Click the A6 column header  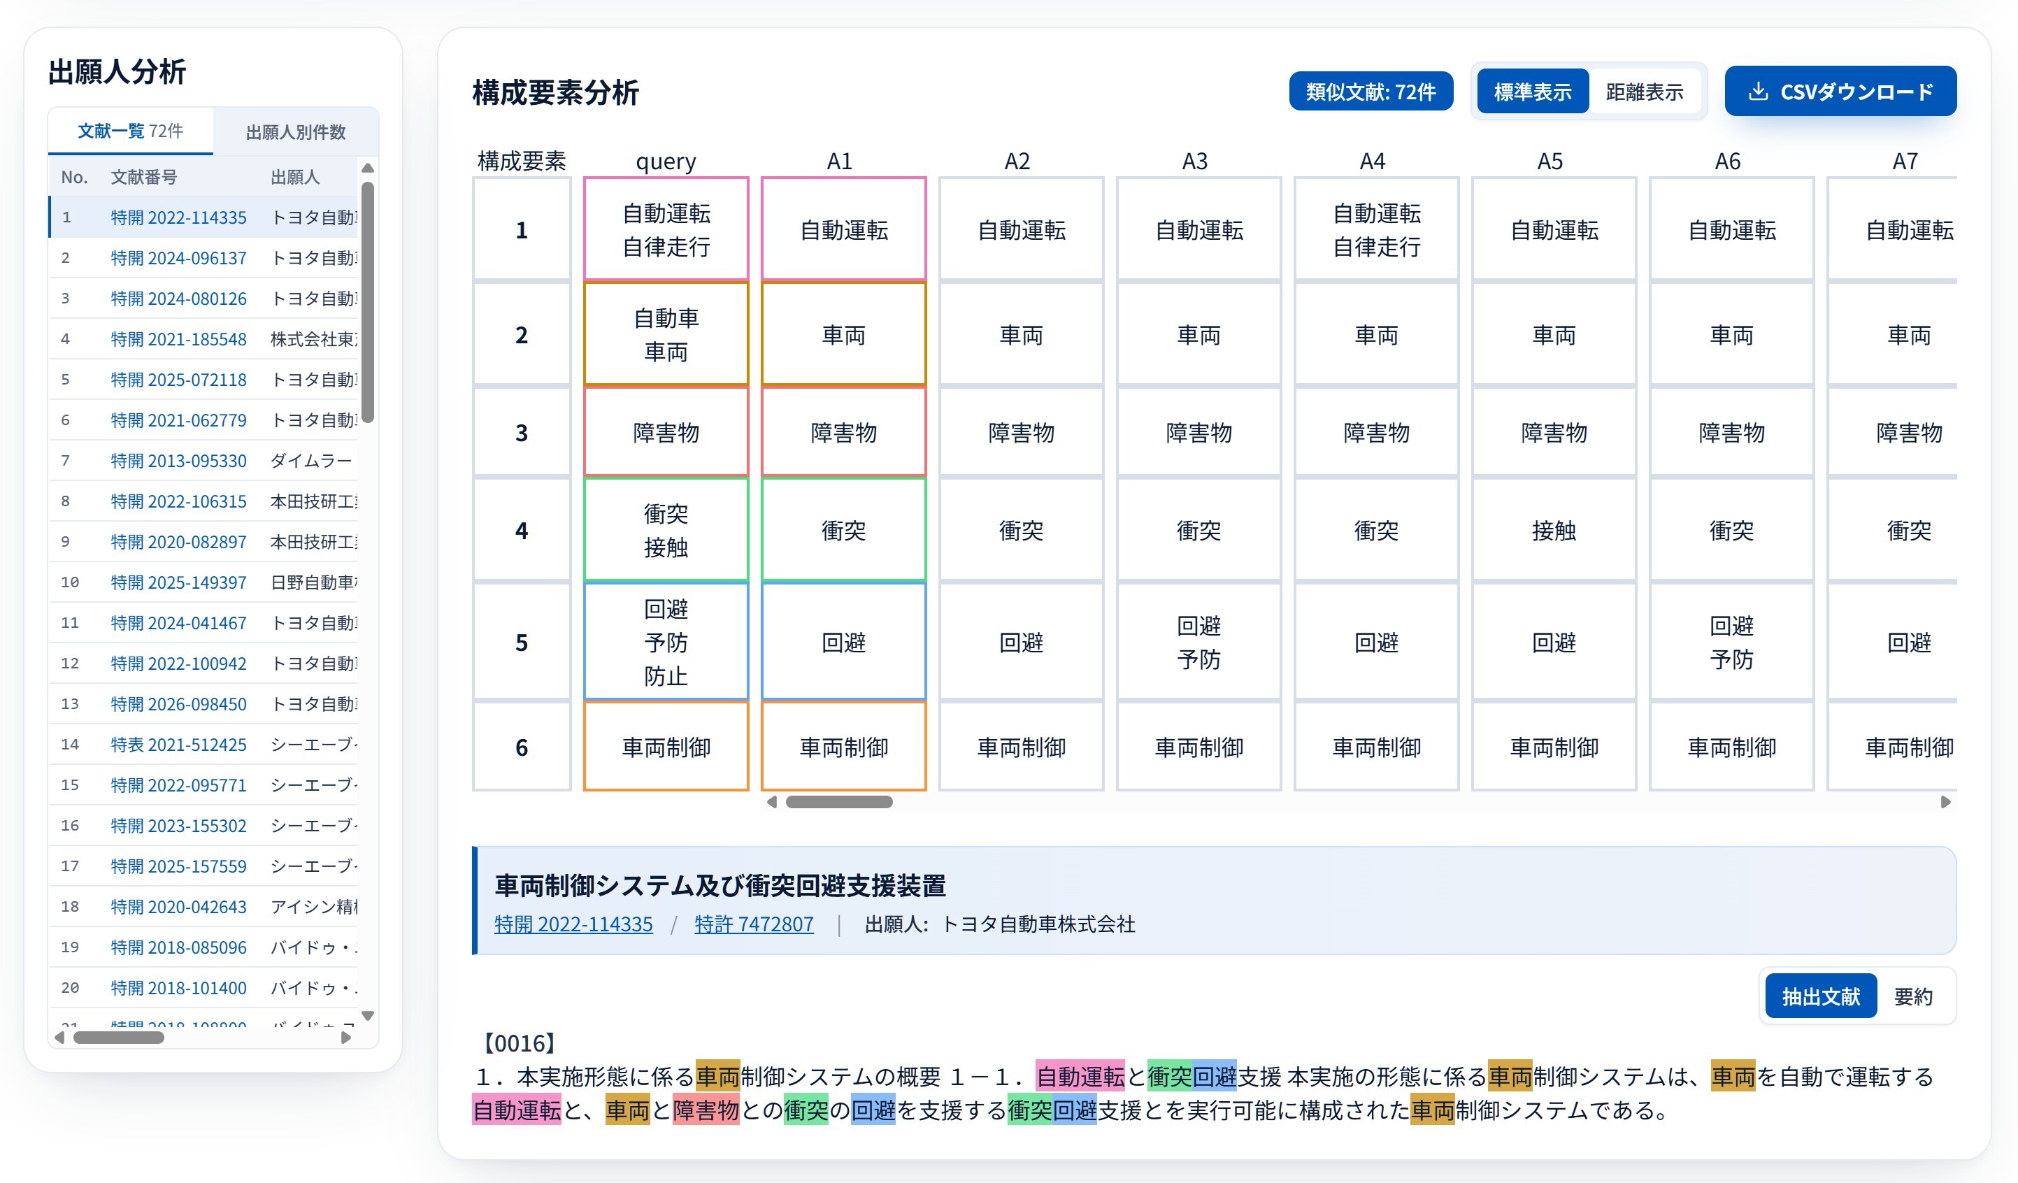pos(1728,161)
